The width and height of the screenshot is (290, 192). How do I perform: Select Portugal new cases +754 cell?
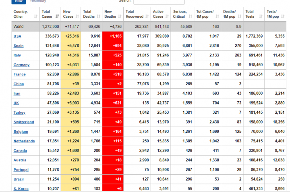[x=71, y=169]
